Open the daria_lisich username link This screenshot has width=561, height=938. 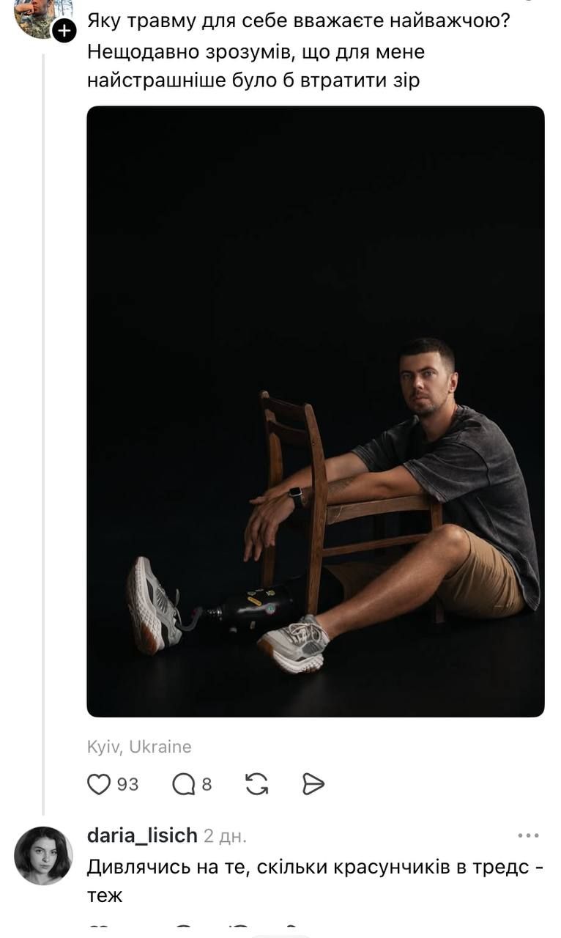tap(142, 835)
